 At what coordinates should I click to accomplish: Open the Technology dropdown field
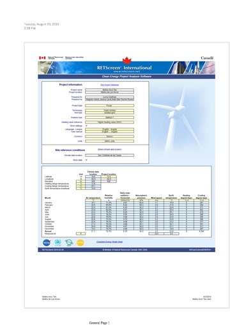tap(109, 110)
